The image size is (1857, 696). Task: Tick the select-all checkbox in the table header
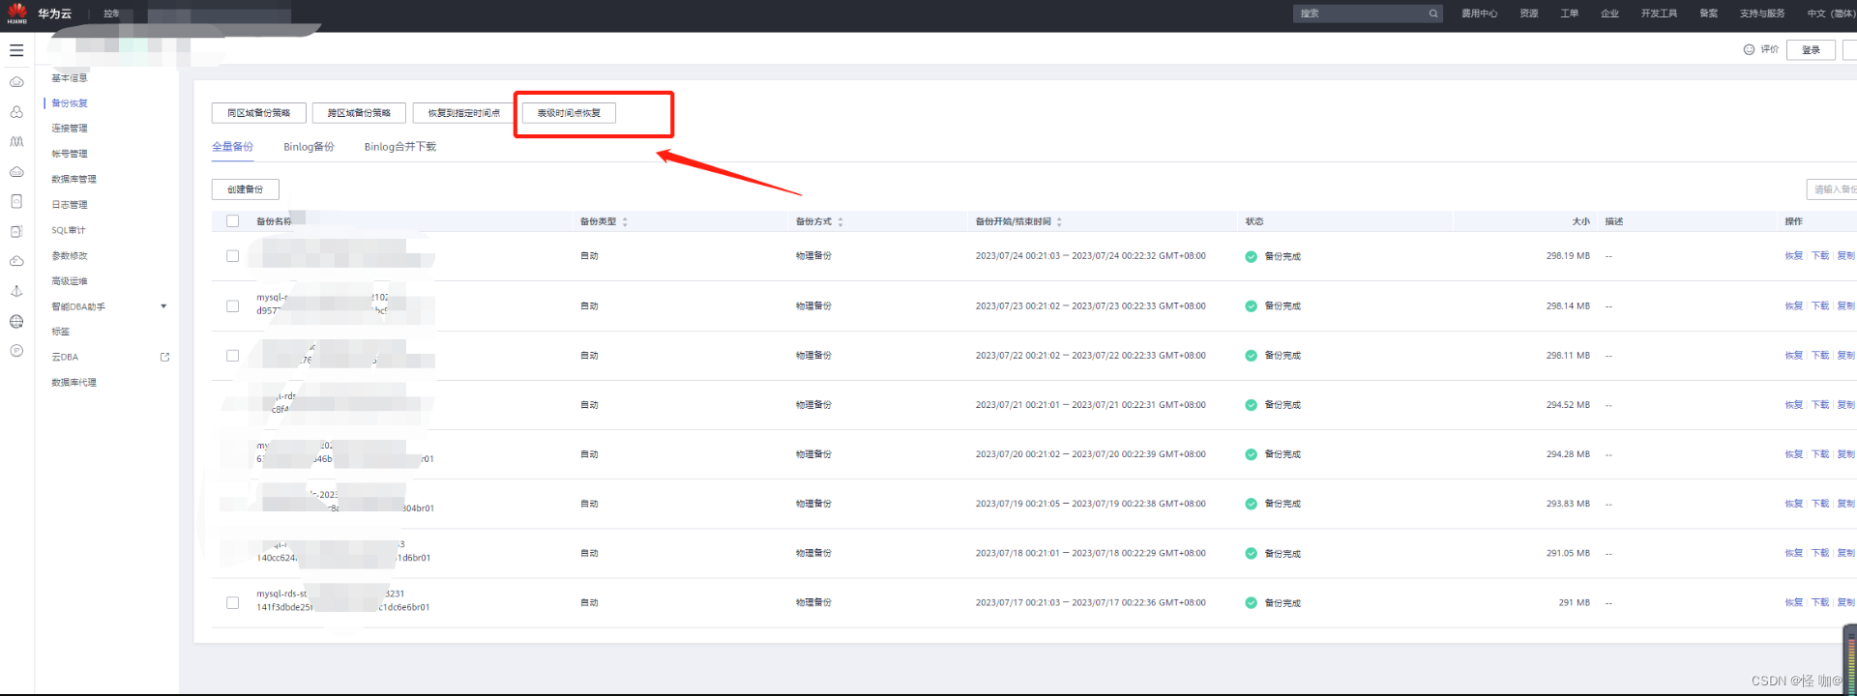click(x=232, y=221)
